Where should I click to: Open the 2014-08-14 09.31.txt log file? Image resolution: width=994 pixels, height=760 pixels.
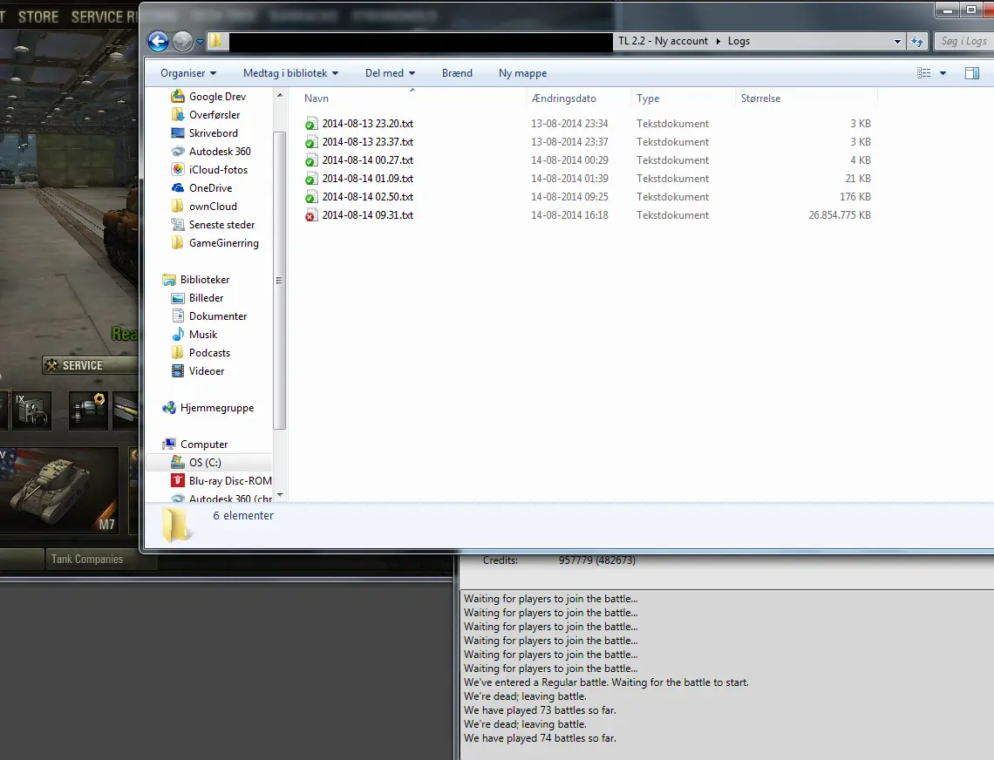[x=367, y=215]
